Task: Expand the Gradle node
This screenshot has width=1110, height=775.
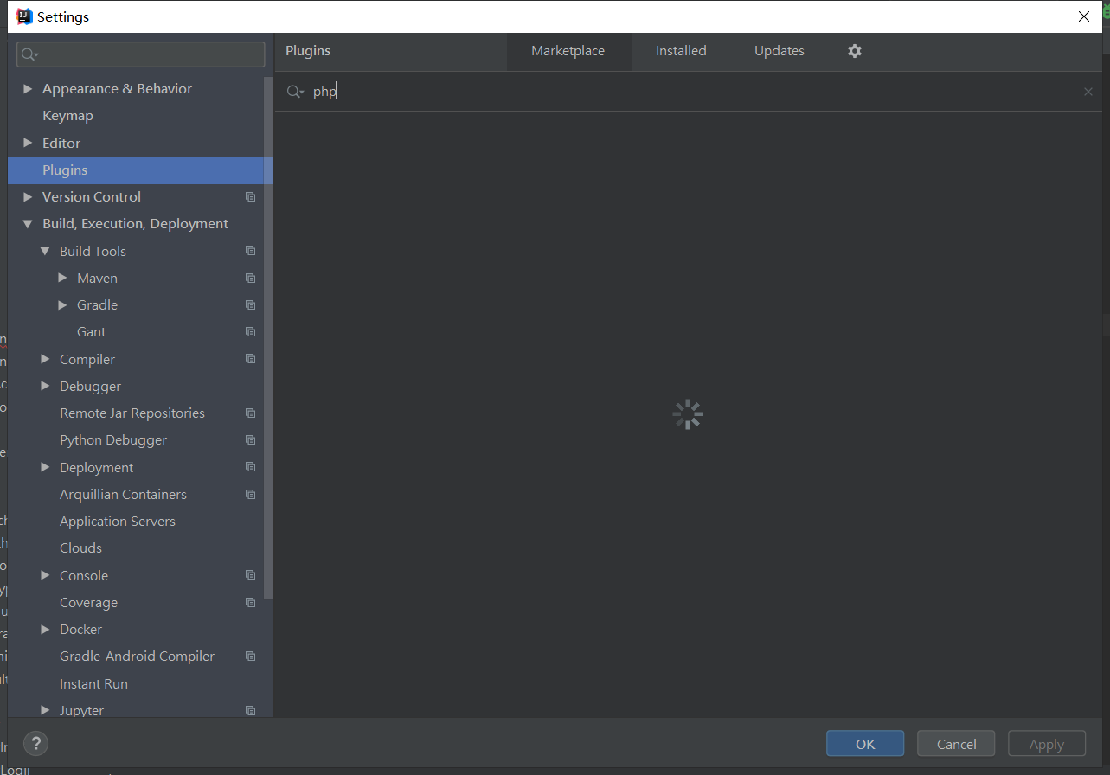Action: point(62,305)
